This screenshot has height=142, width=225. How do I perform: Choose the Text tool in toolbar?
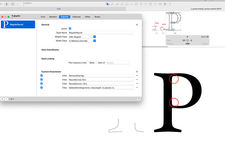(141, 4)
